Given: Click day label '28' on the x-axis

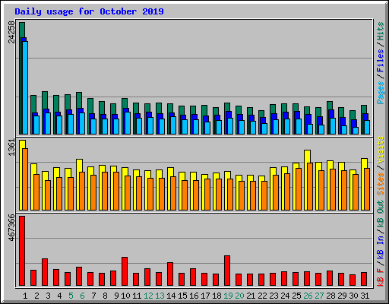Looking at the screenshot, I should (330, 296).
